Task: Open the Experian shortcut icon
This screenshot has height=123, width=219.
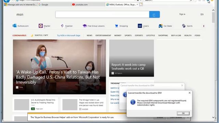Action: [x=62, y=26]
